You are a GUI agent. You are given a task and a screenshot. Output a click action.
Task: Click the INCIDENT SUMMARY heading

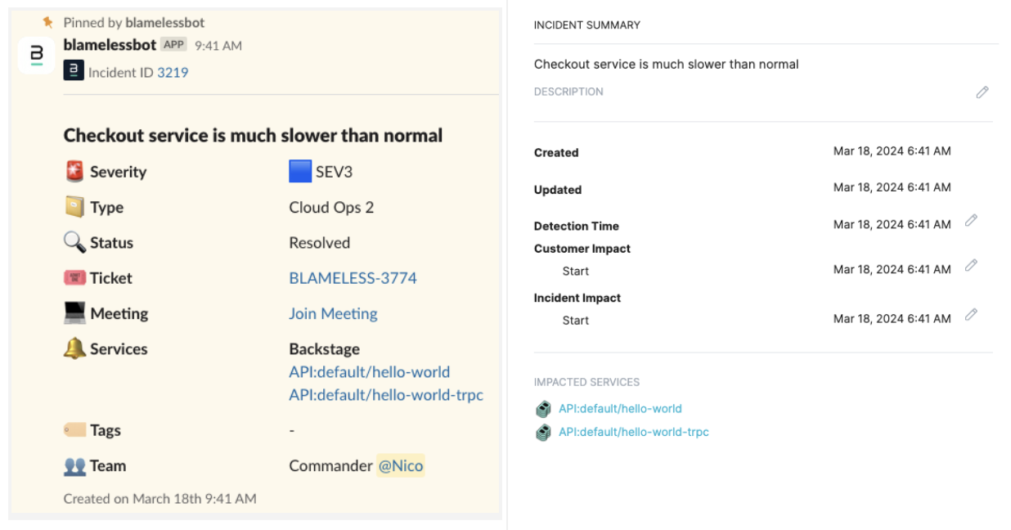587,25
